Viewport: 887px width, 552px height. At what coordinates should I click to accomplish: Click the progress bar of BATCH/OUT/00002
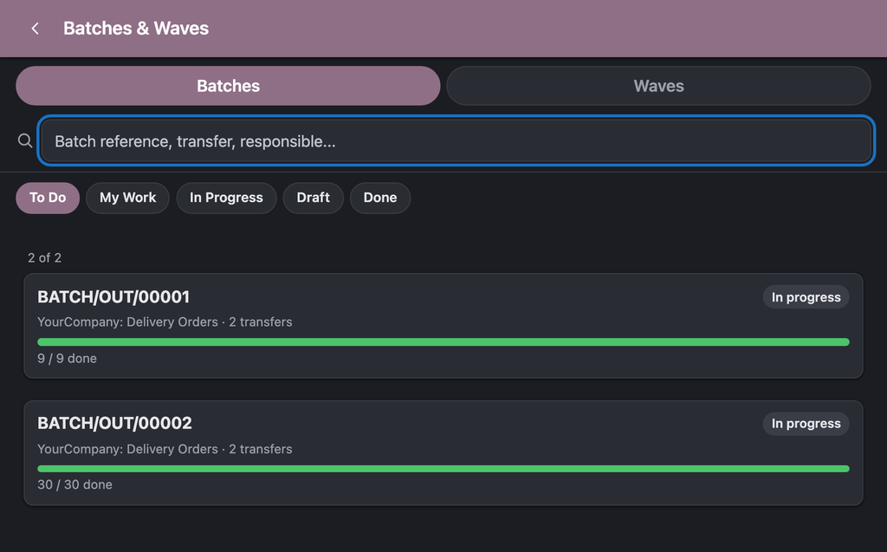click(x=443, y=469)
